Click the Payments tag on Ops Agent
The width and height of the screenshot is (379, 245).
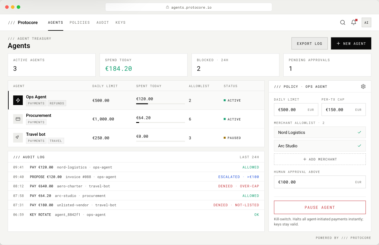point(36,103)
